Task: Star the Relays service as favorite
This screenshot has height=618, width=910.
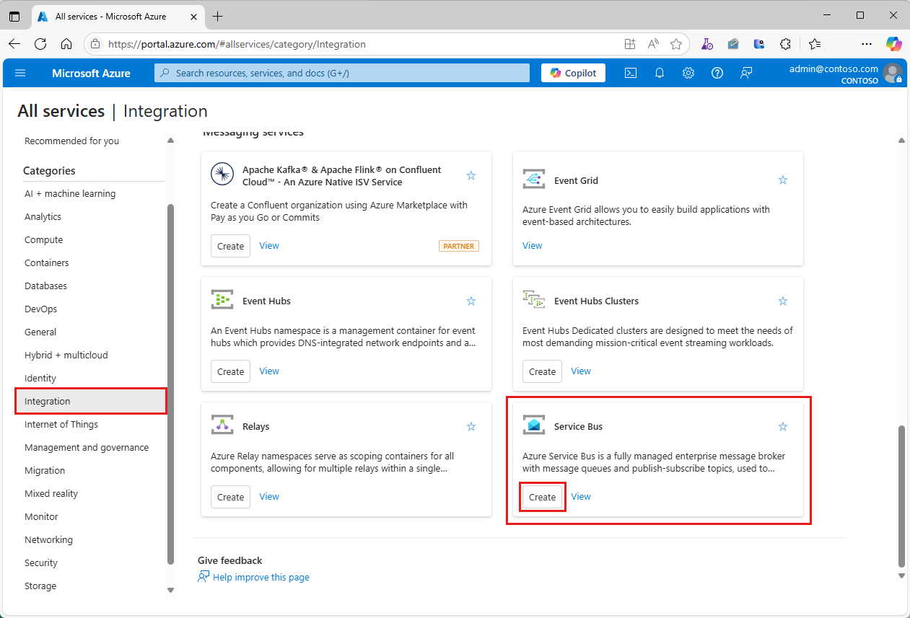Action: tap(471, 427)
